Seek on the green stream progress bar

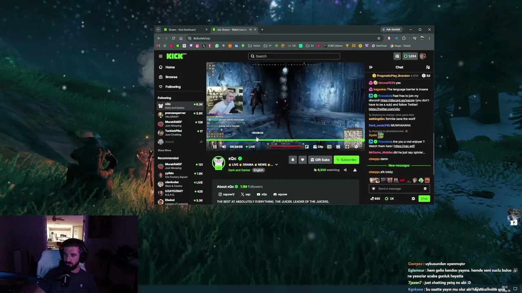tap(285, 140)
